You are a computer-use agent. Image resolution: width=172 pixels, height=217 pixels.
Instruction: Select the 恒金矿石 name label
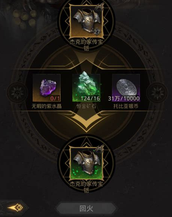[x=86, y=106]
